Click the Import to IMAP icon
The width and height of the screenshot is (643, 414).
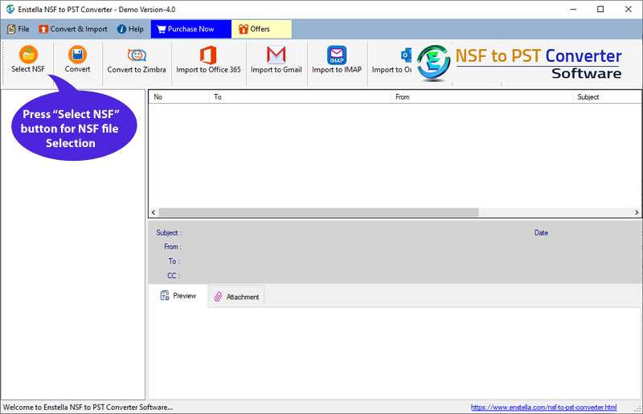[337, 55]
